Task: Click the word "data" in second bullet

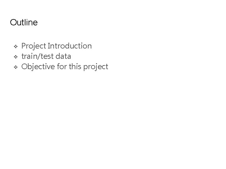Action: pos(63,57)
